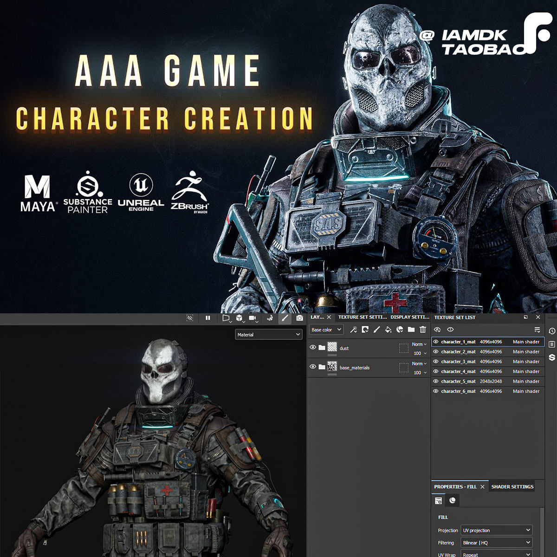Switch to Properties - Fill tab
The image size is (557, 557).
(x=455, y=486)
